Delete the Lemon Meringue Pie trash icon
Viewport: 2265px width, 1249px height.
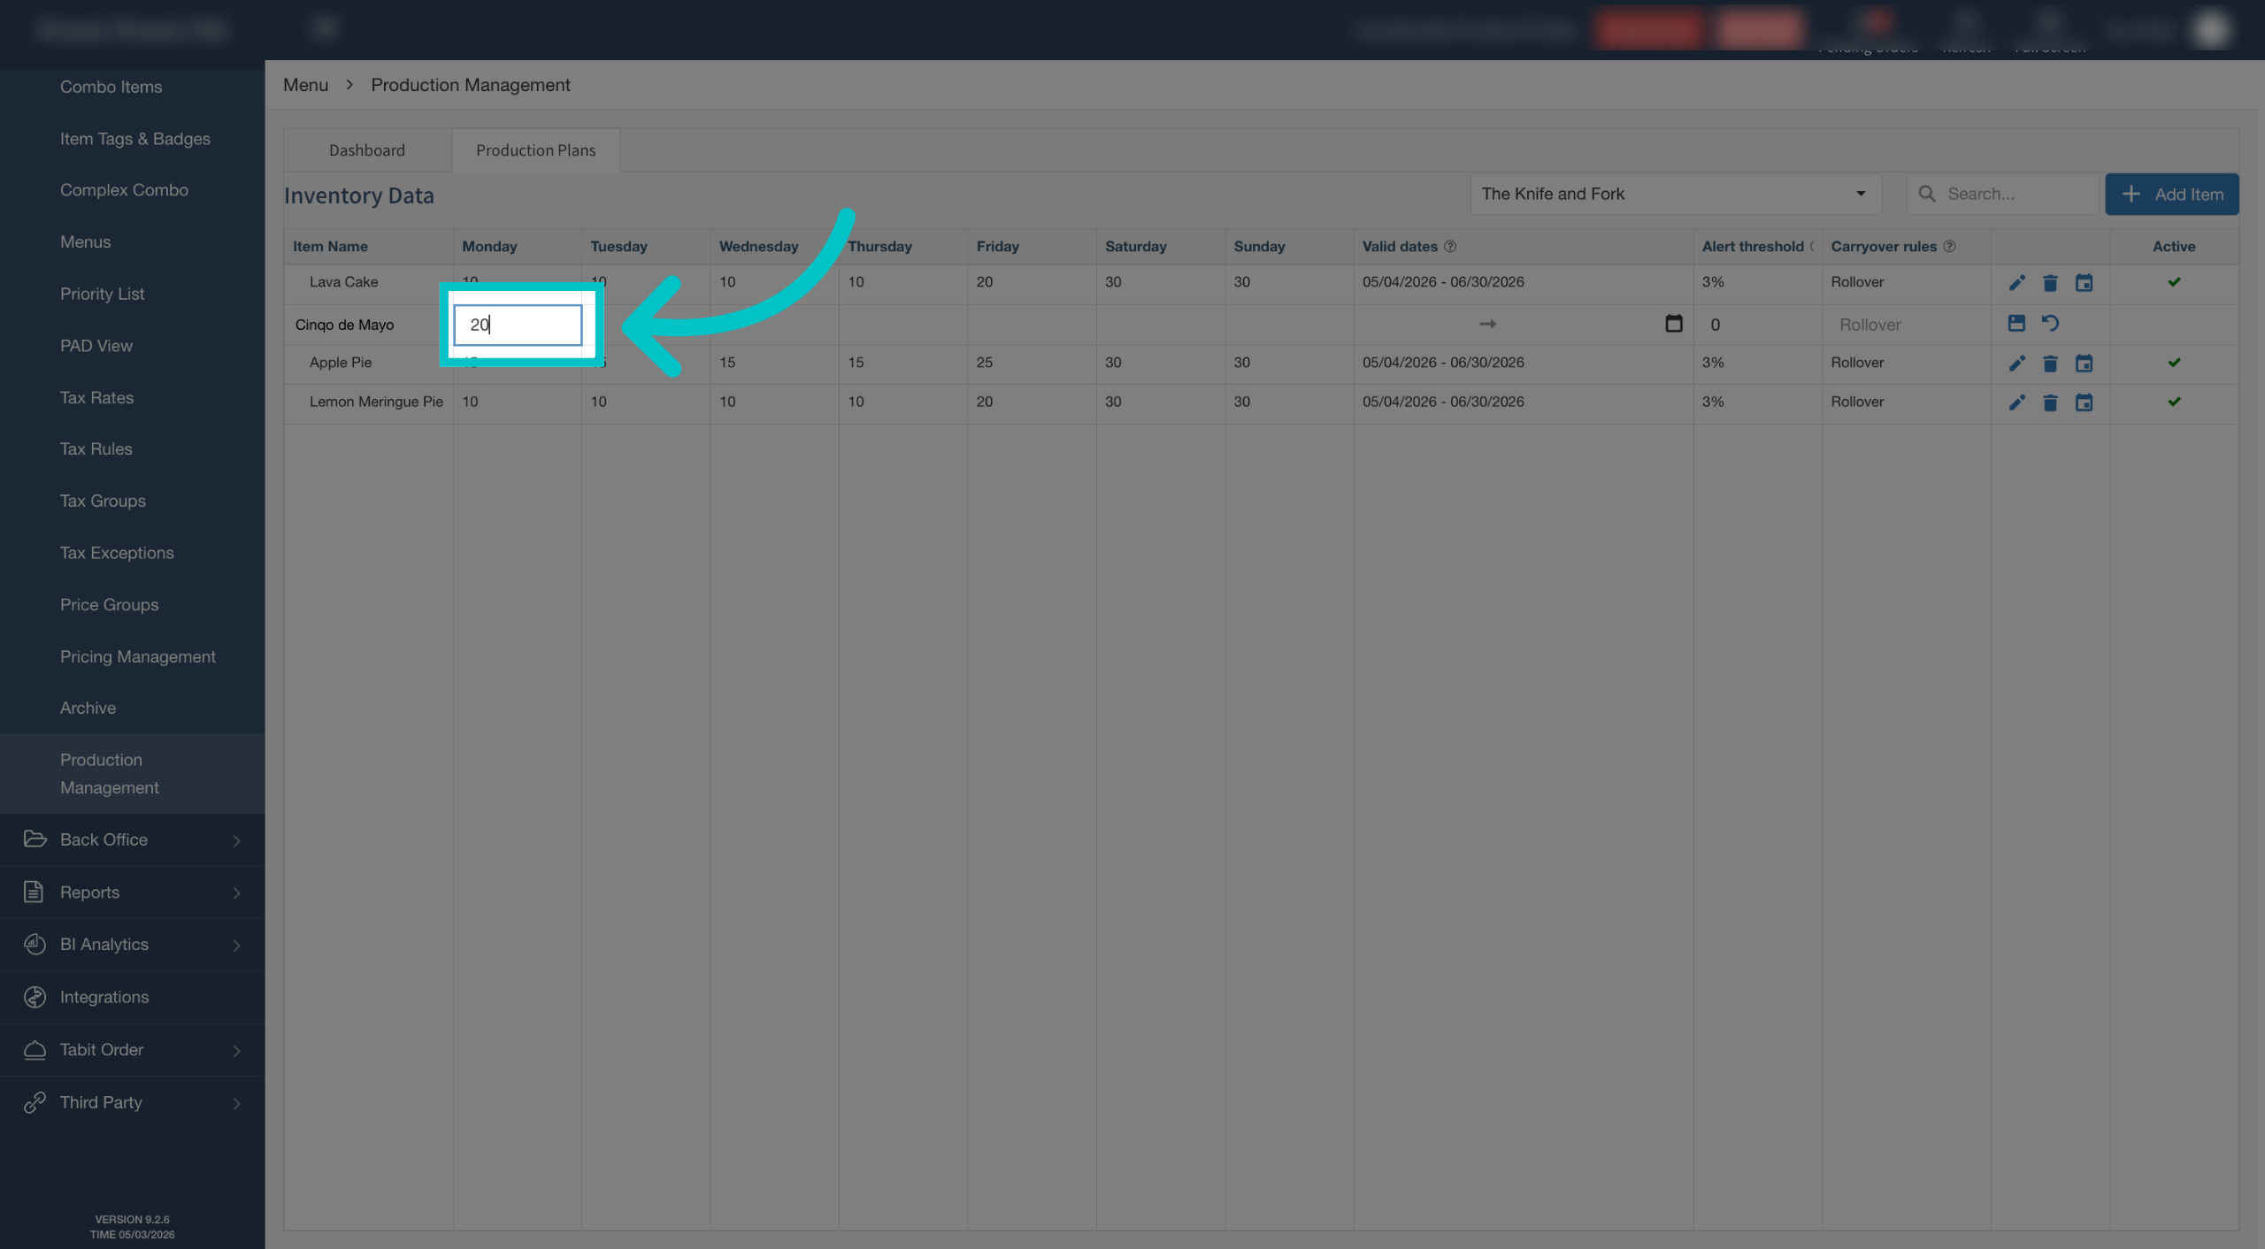point(2050,402)
